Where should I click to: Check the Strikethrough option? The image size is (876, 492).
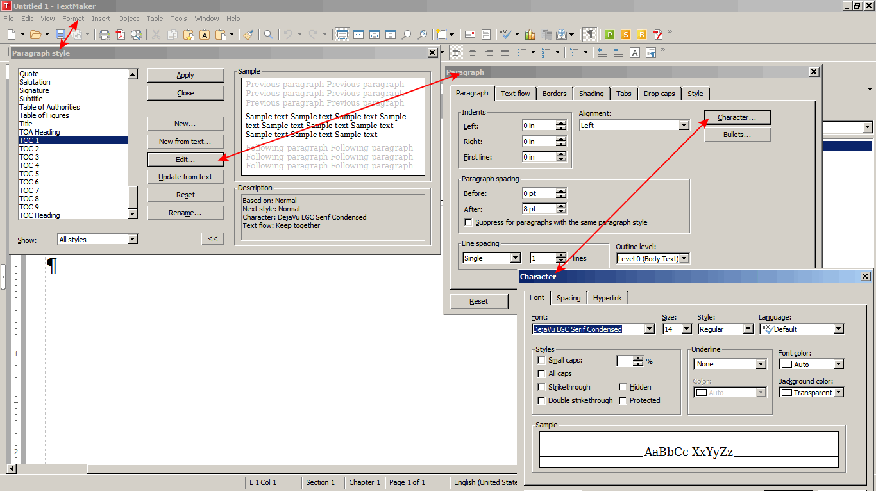point(542,388)
